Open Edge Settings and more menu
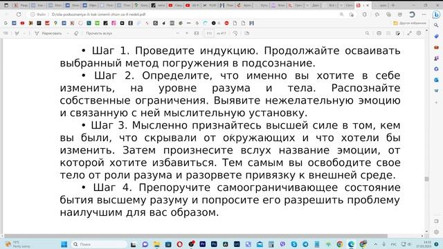 point(424,14)
